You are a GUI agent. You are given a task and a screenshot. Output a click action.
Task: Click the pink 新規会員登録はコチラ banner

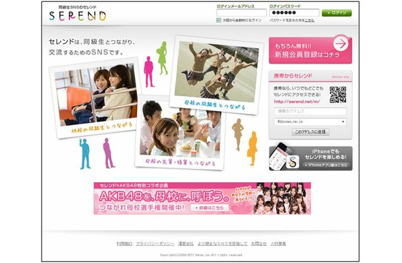310,51
